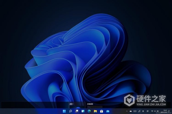Open the touch keyboard tray icon
The image size is (172, 114).
pos(135,111)
